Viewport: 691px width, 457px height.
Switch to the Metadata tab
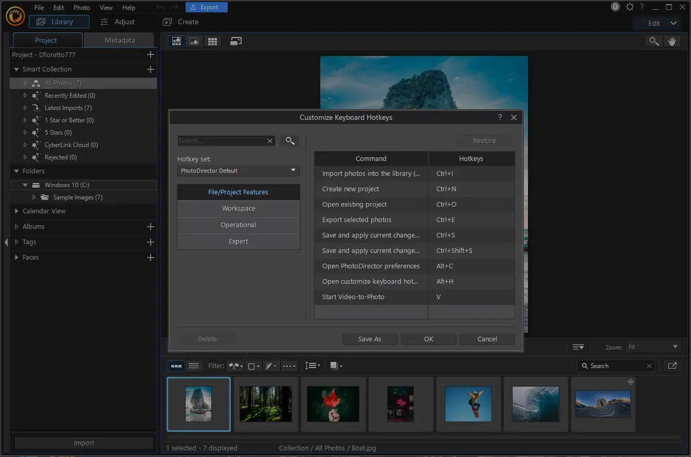click(120, 40)
